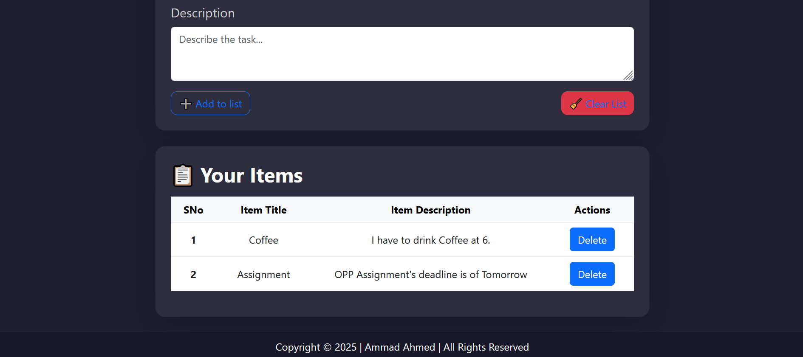The height and width of the screenshot is (357, 803).
Task: Click the Item Description column header
Action: tap(430, 210)
